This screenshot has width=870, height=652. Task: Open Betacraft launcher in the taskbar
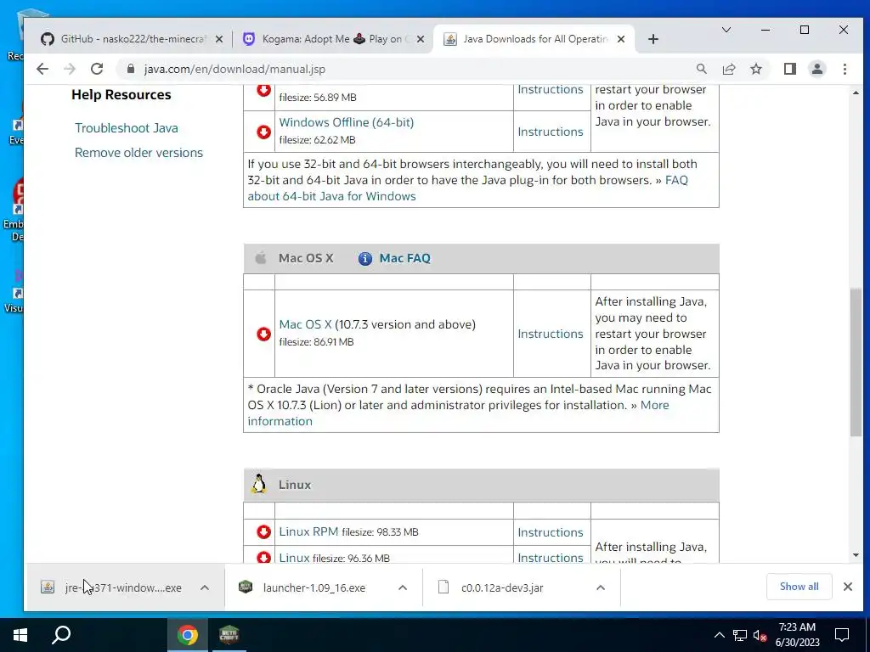tap(229, 635)
